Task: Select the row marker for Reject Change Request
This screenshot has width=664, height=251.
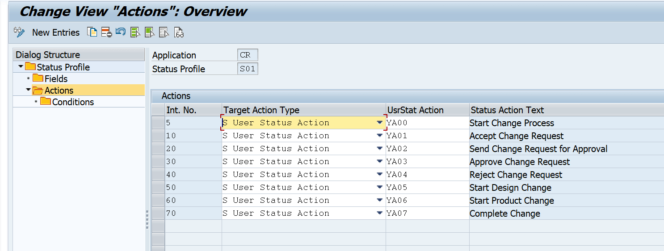Action: [158, 175]
